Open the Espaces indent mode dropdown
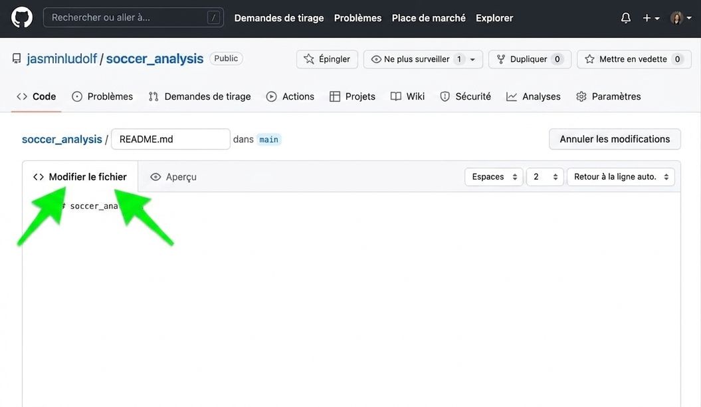 click(494, 177)
